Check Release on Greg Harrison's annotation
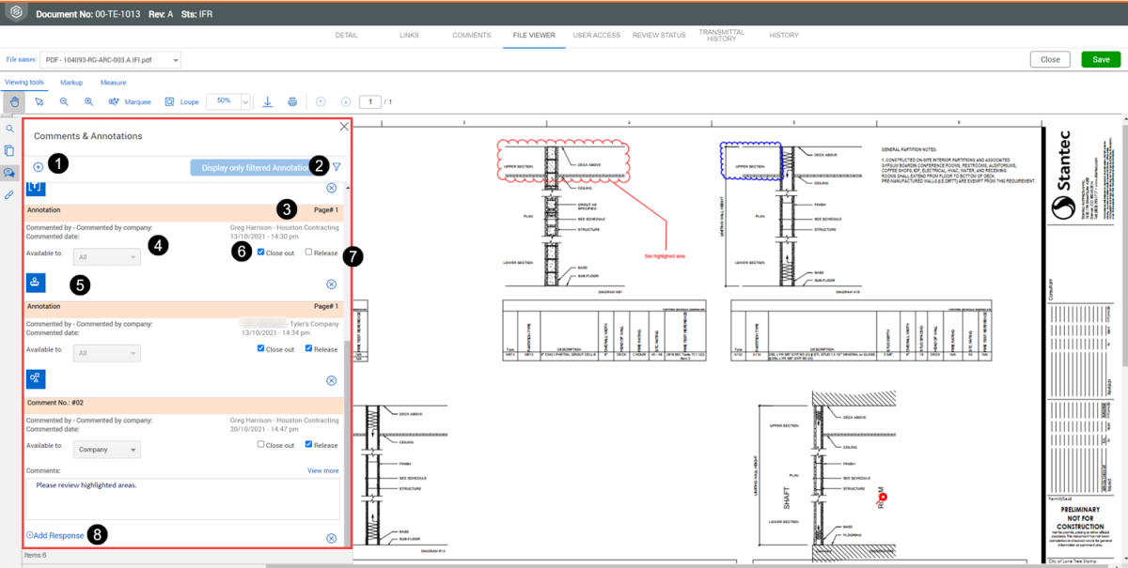The width and height of the screenshot is (1128, 568). point(308,253)
